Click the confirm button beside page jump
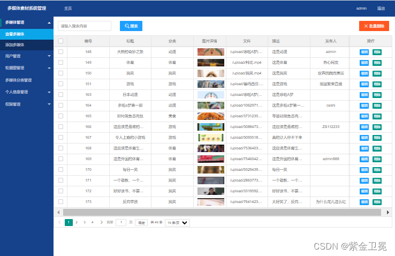This screenshot has width=395, height=256. tap(141, 222)
